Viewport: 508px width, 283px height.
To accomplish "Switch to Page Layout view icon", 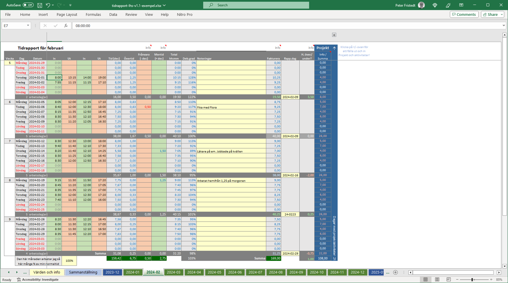I will click(437, 279).
